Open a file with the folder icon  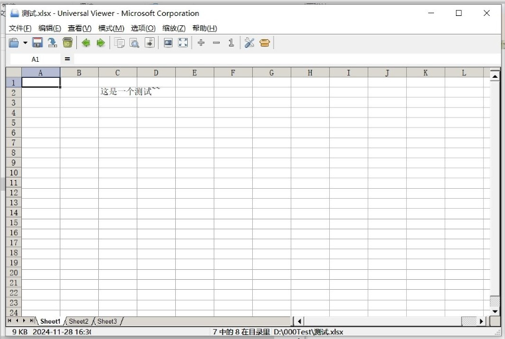[14, 43]
